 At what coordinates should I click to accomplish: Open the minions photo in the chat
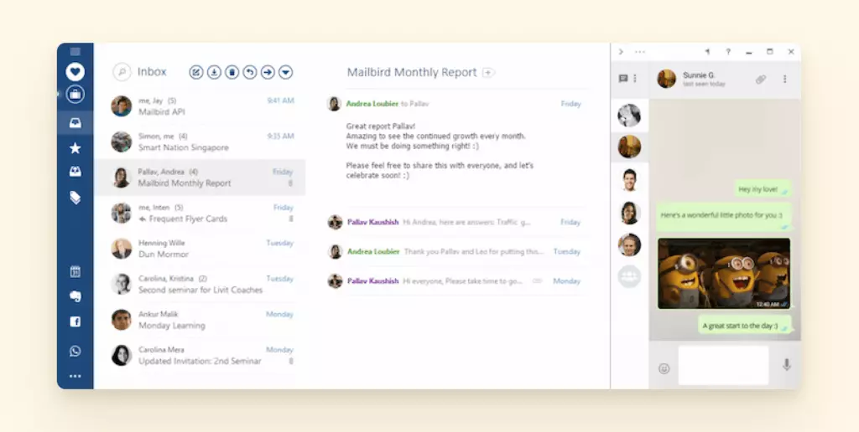[x=724, y=273]
